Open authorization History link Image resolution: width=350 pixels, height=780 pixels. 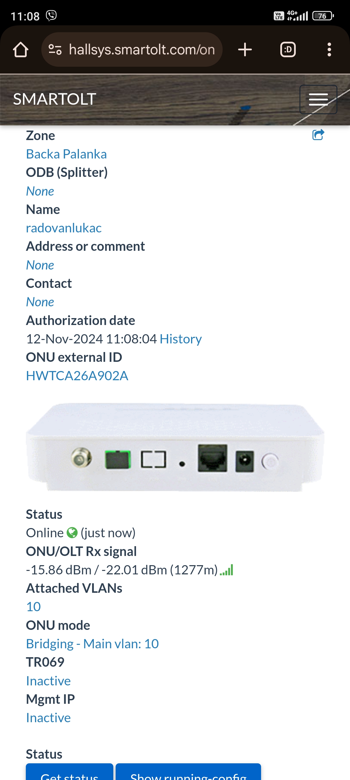click(x=180, y=339)
